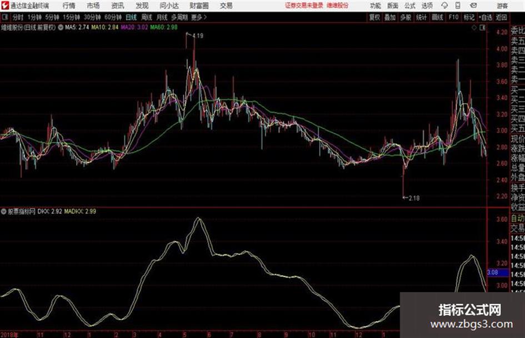
Task: Open the 行情 menu
Action: point(69,6)
